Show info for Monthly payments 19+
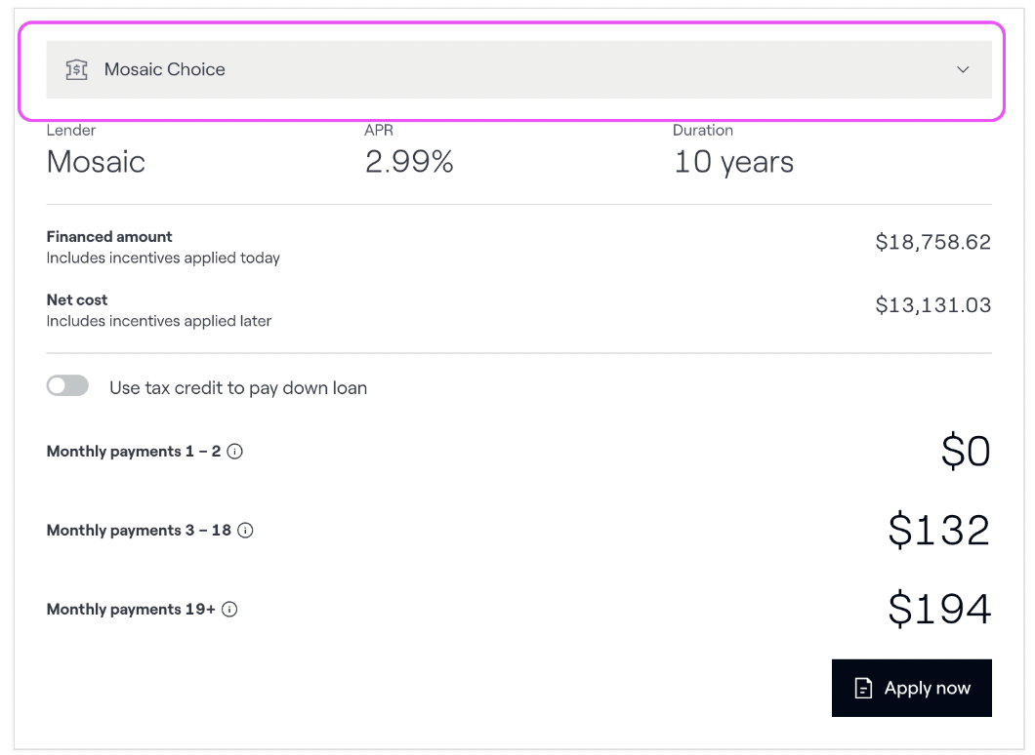1035x755 pixels. coord(229,610)
